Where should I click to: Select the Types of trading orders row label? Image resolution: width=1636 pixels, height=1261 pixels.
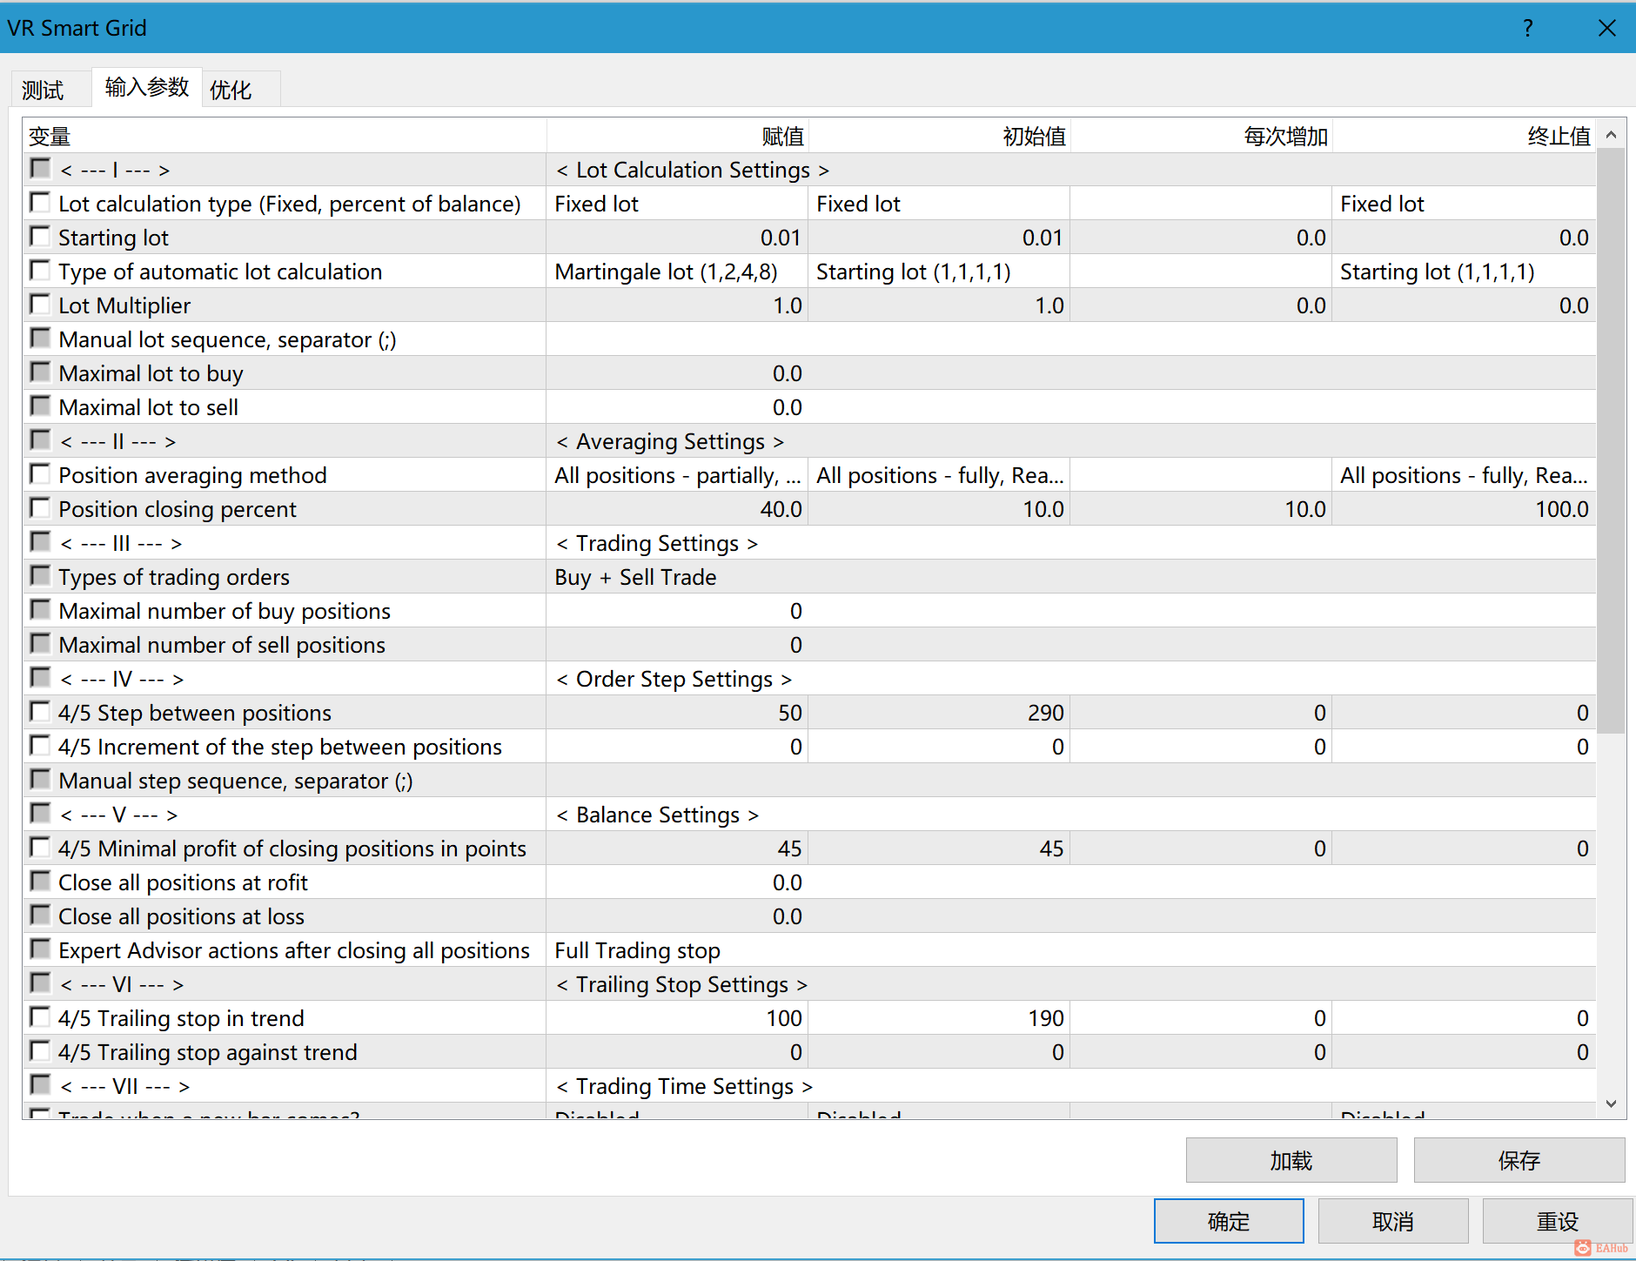(x=174, y=577)
